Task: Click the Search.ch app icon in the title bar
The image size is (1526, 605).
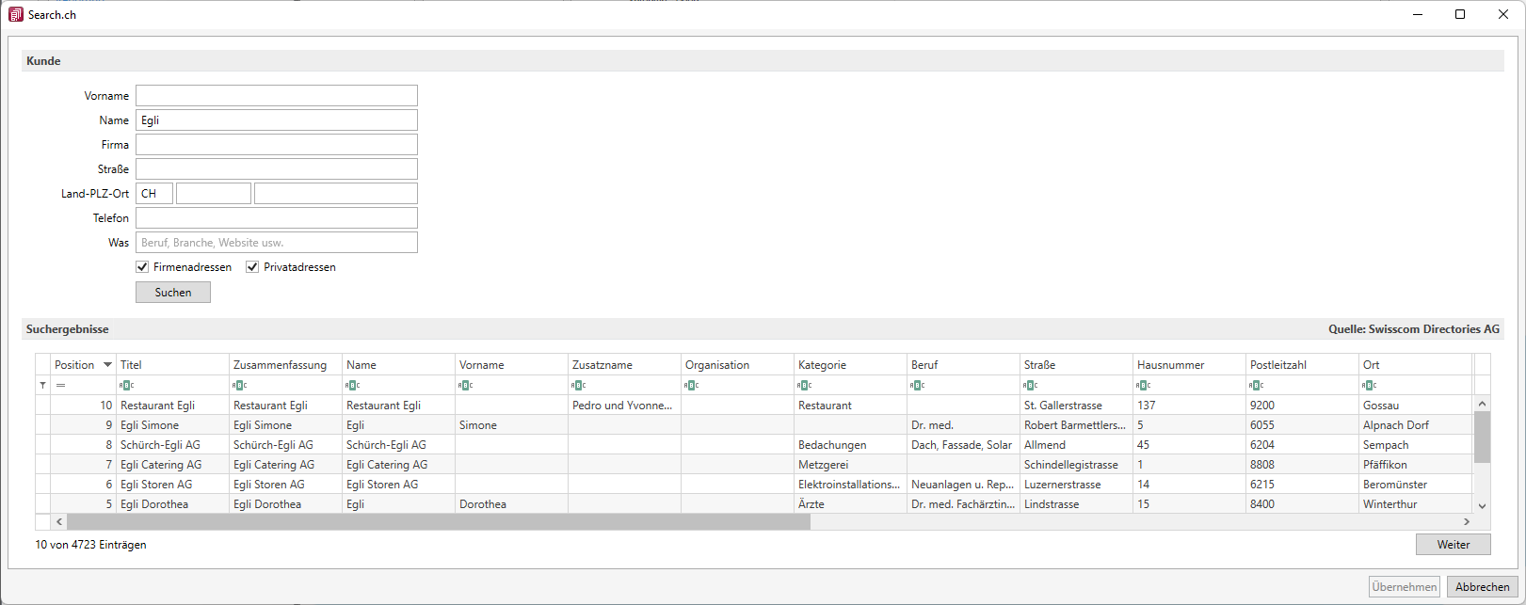Action: tap(16, 14)
